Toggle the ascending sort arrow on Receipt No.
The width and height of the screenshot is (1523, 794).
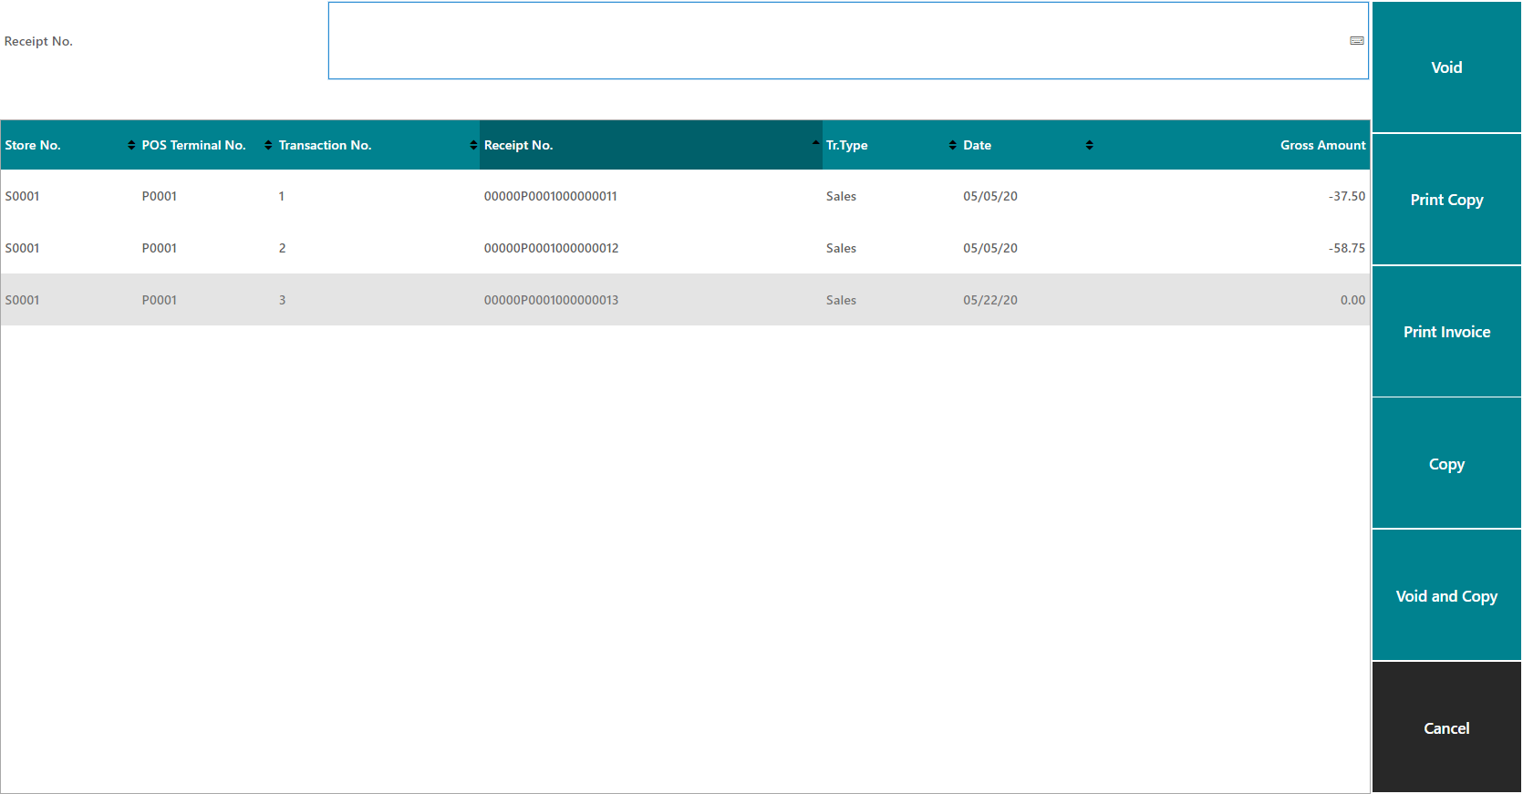tap(815, 143)
